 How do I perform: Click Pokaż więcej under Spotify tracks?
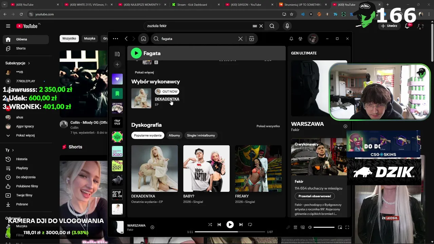(x=144, y=72)
